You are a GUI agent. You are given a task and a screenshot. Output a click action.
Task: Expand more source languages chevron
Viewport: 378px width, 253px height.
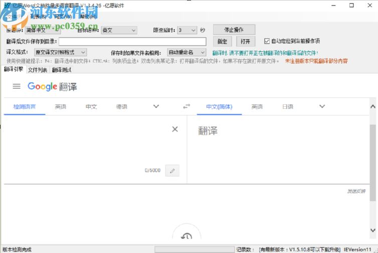click(156, 106)
